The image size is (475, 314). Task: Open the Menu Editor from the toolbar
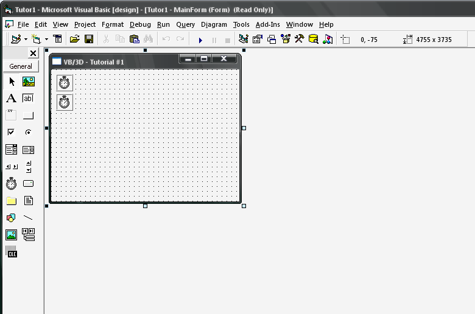point(57,39)
